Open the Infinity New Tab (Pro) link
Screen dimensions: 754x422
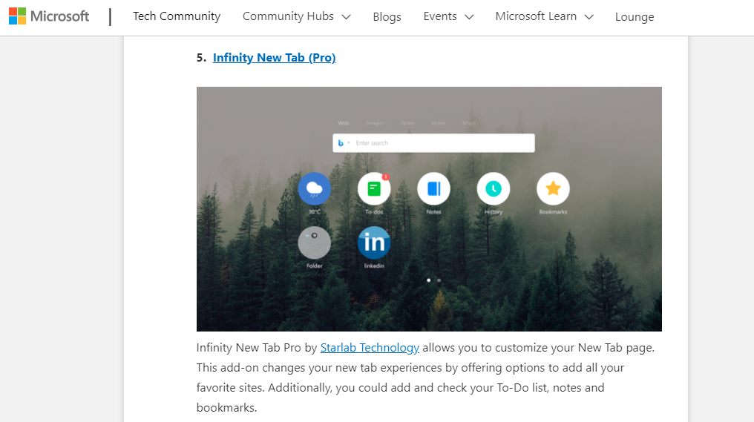[x=274, y=58]
